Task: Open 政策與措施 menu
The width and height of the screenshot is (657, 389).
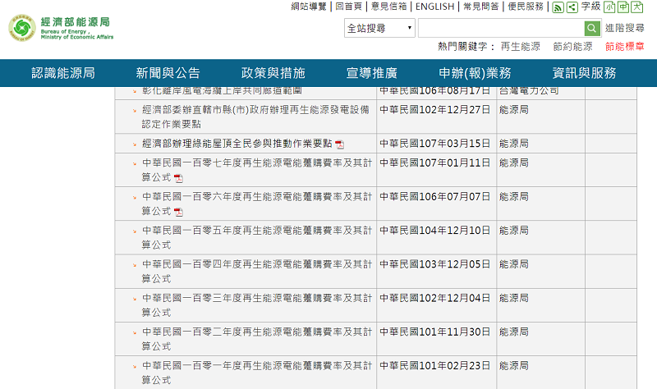Action: click(273, 73)
